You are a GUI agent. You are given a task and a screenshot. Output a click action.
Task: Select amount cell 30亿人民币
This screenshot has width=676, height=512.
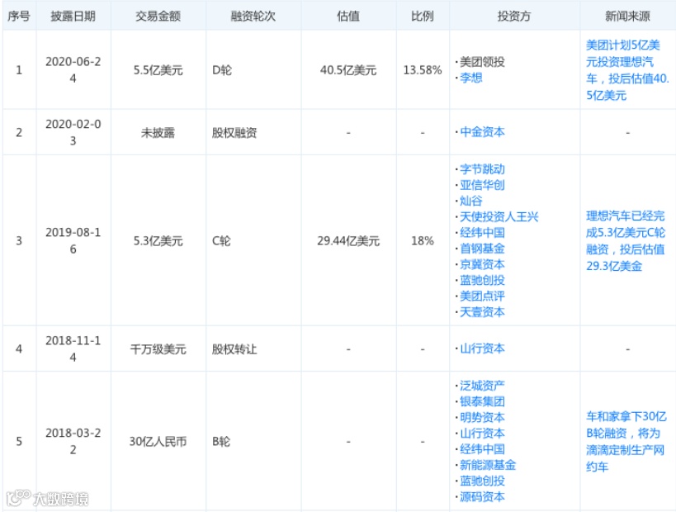[158, 442]
